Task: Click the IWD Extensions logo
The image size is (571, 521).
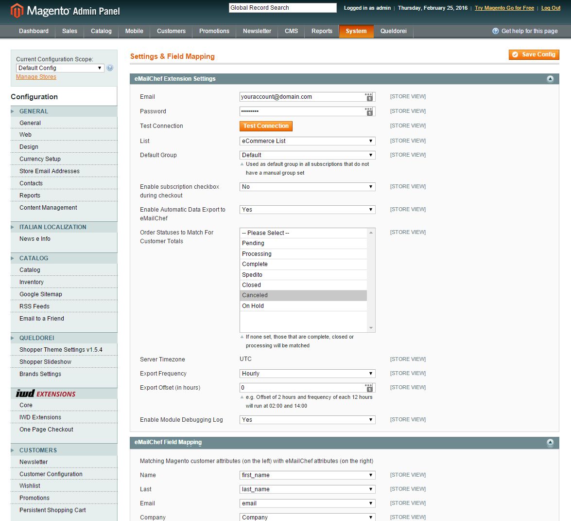Action: click(x=46, y=394)
